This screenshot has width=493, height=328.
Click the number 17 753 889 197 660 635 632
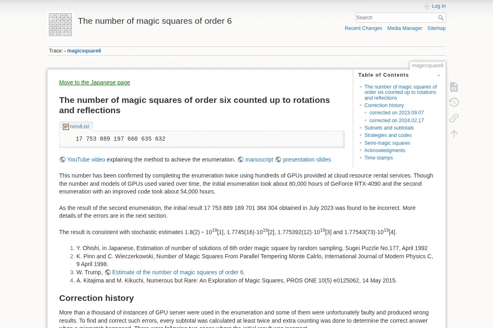pos(120,139)
